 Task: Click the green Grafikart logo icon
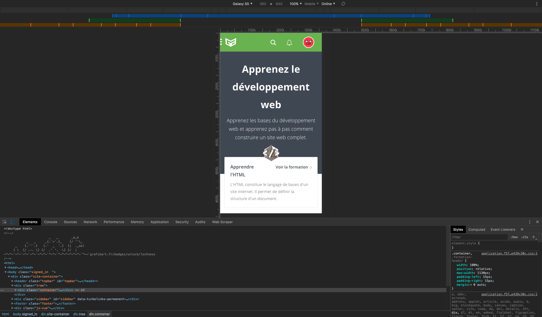[231, 42]
